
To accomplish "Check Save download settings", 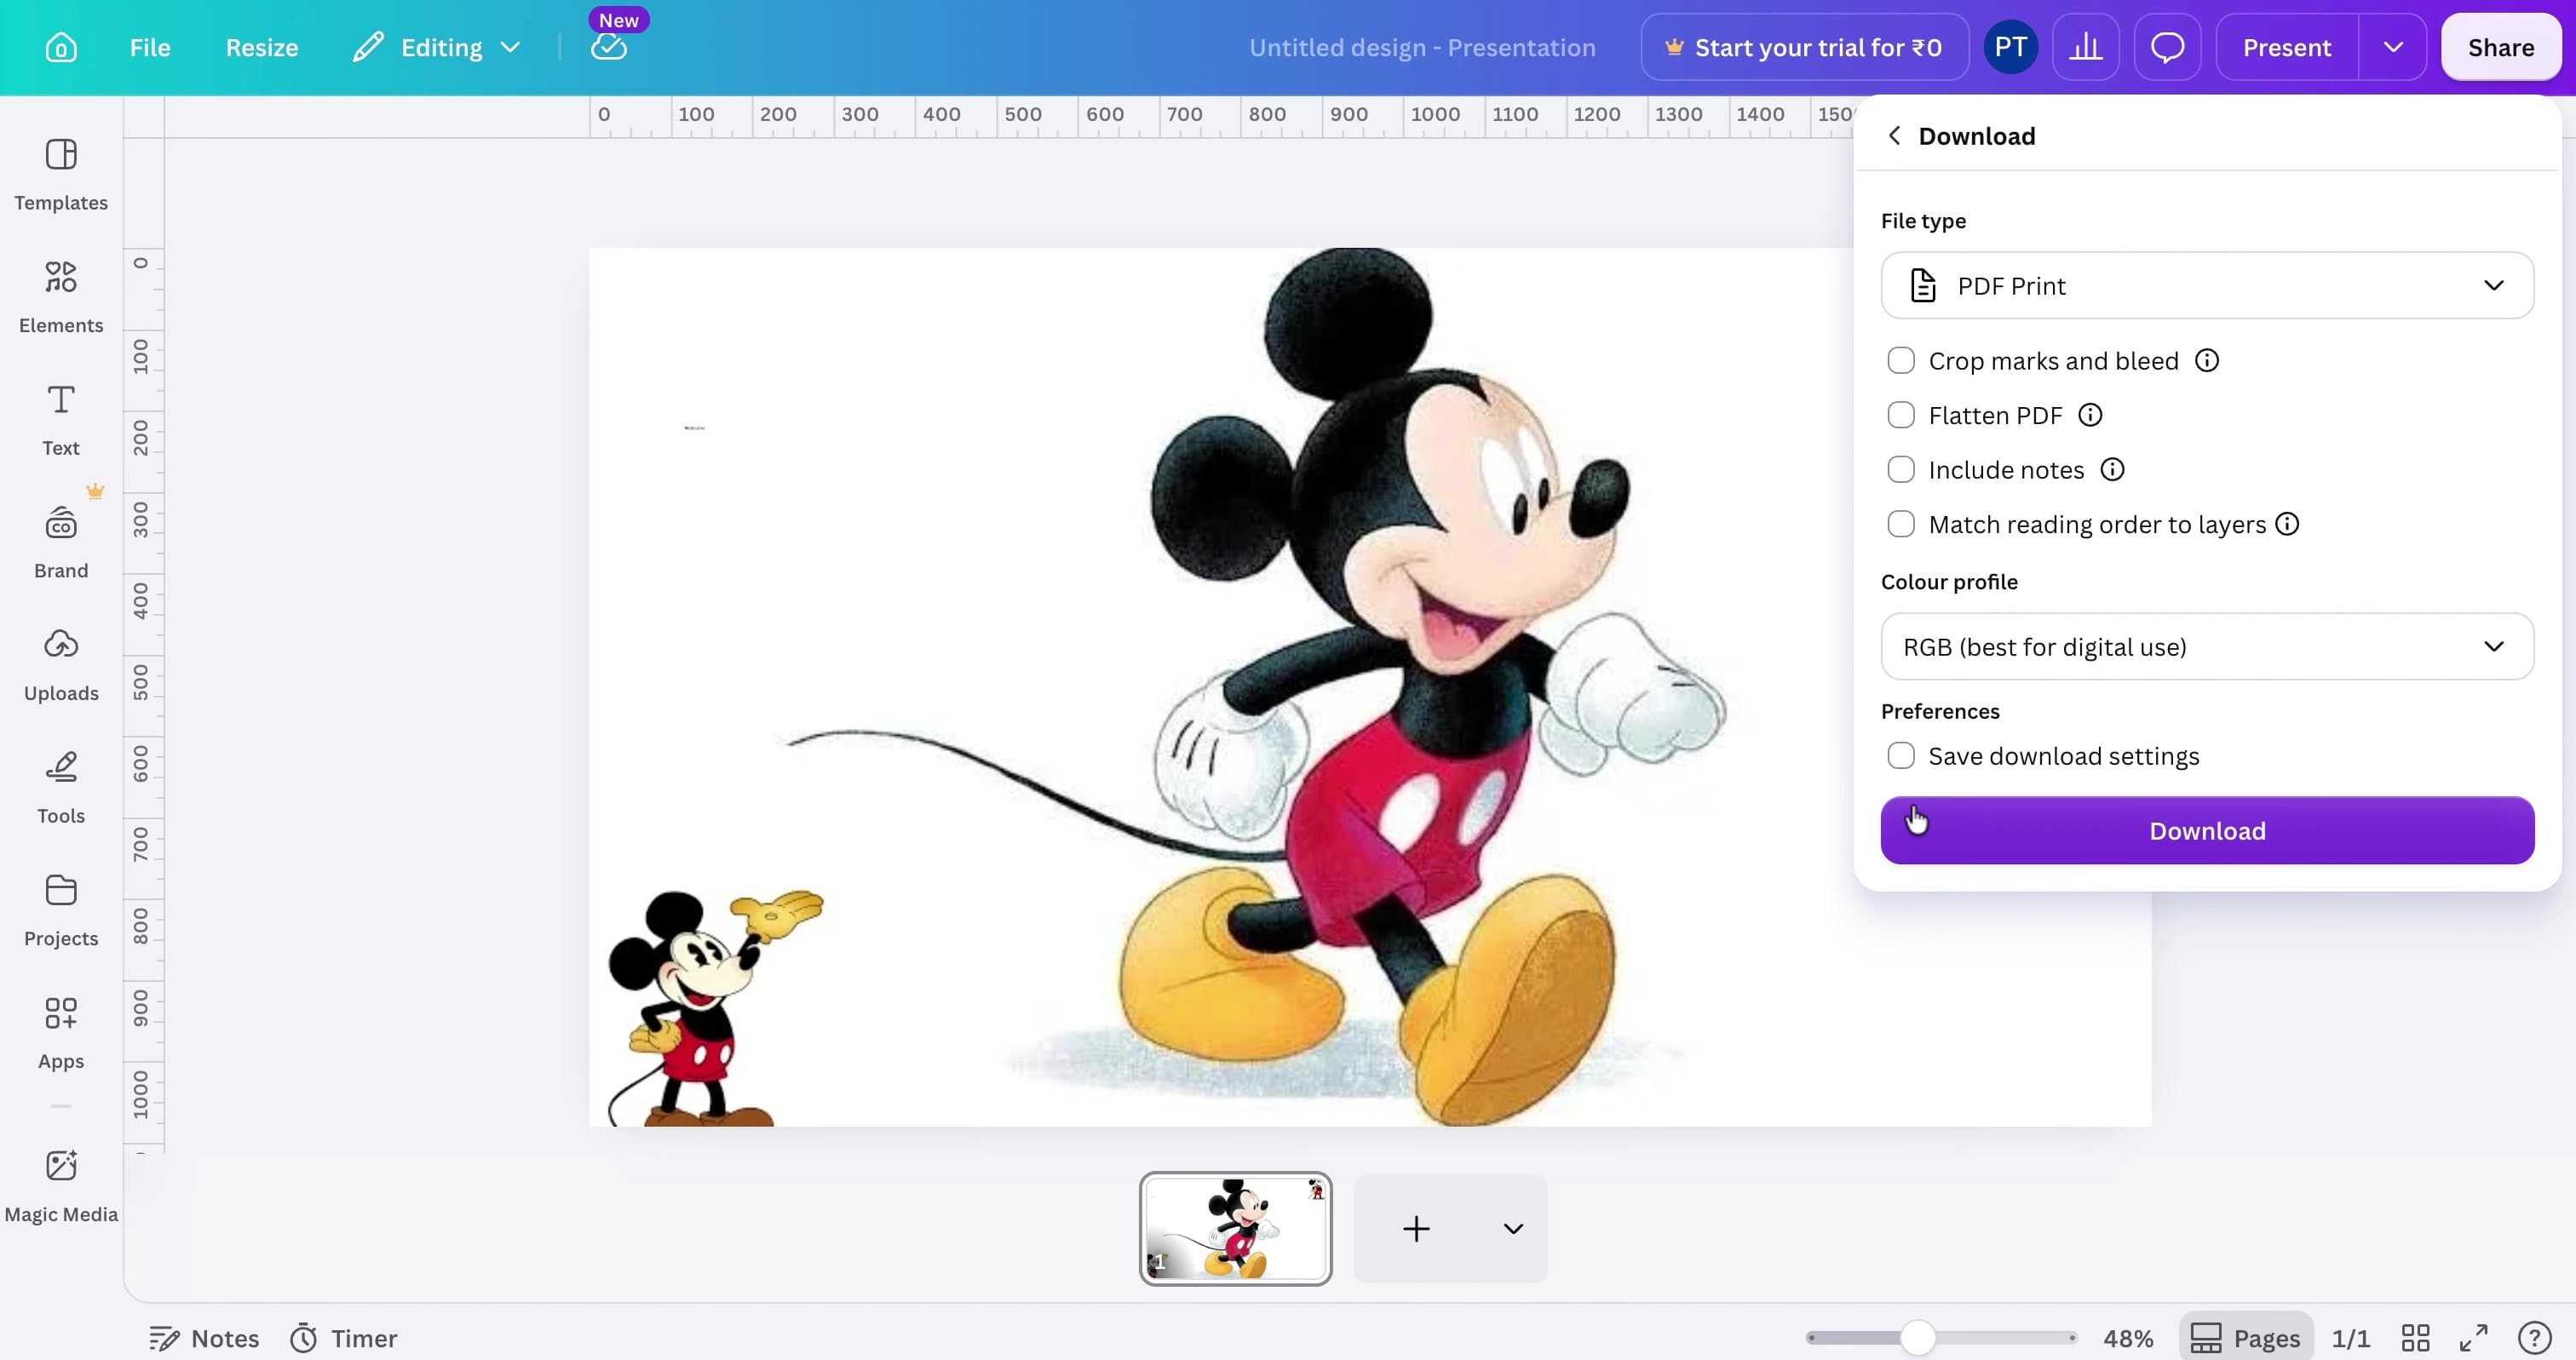I will click(1900, 756).
